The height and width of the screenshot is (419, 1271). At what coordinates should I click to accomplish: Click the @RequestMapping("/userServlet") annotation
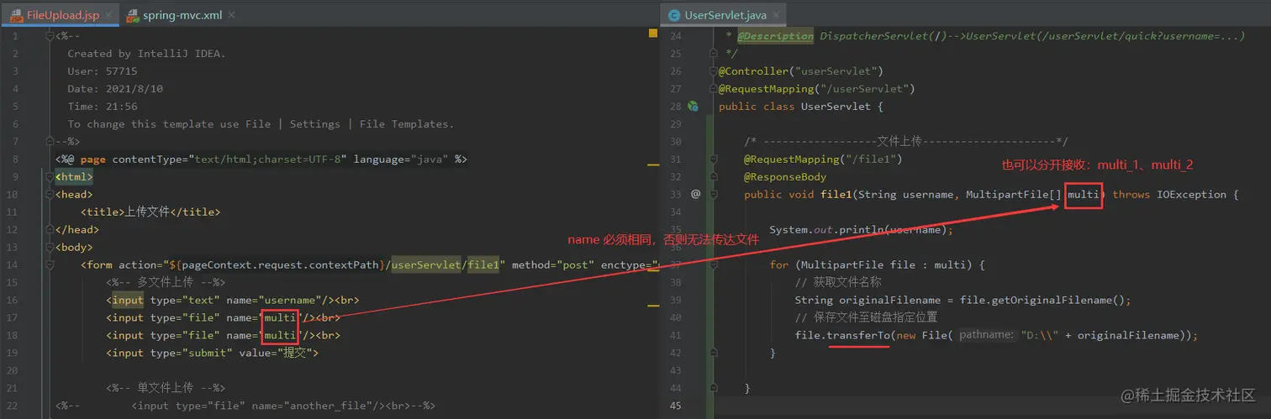[816, 89]
